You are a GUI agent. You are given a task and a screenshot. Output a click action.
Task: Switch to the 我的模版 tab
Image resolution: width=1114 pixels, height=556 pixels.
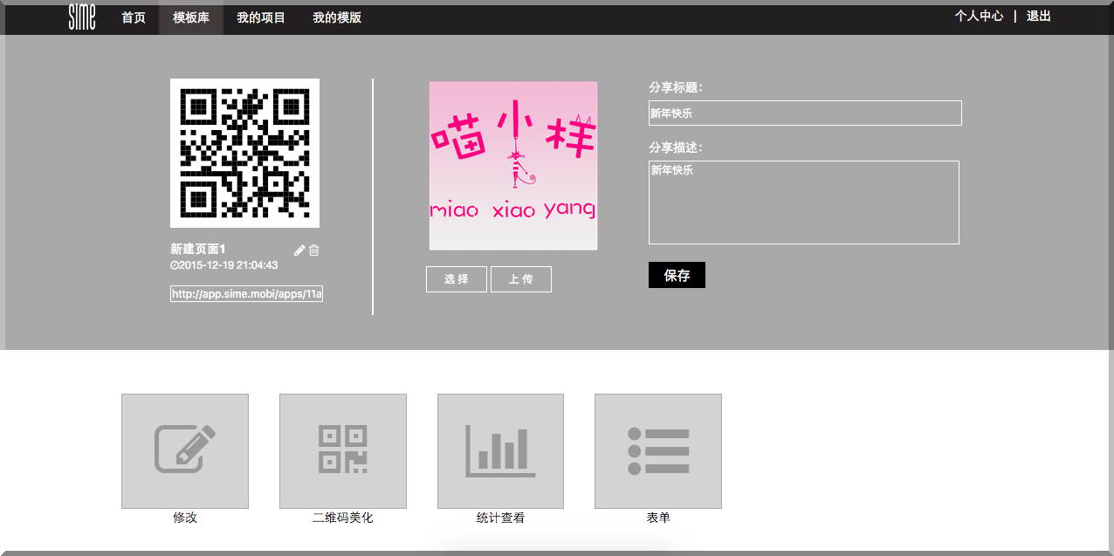pyautogui.click(x=335, y=17)
